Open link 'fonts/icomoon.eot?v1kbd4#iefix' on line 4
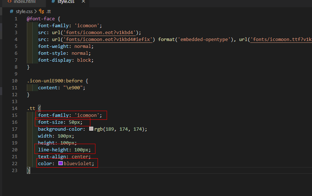Image resolution: width=312 pixels, height=196 pixels. pyautogui.click(x=108, y=40)
